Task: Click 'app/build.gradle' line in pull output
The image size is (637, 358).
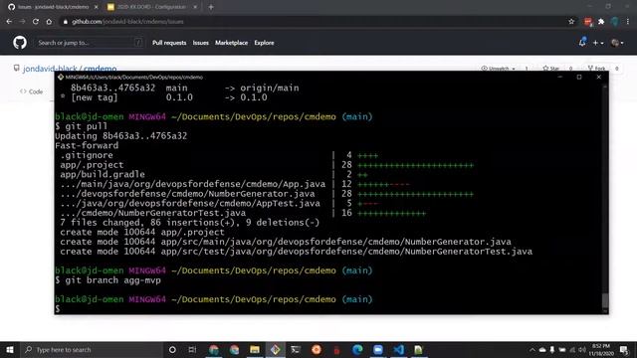Action: 103,174
